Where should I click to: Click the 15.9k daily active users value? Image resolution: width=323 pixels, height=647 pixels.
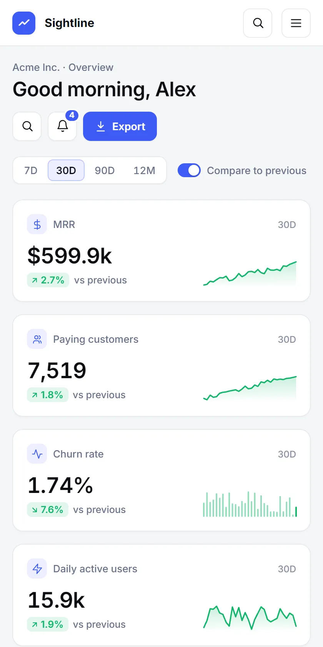pyautogui.click(x=56, y=600)
